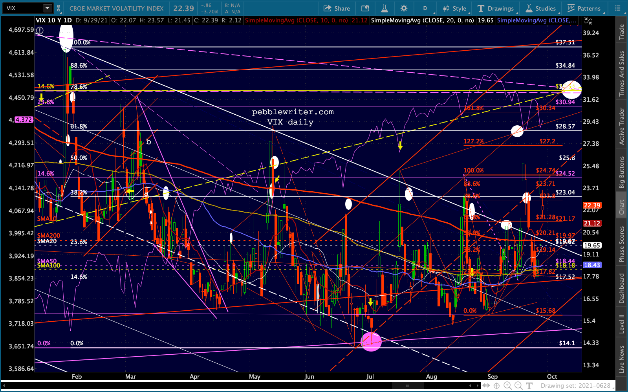This screenshot has height=392, width=628.
Task: Open the Drawings toolbar button
Action: pos(496,8)
